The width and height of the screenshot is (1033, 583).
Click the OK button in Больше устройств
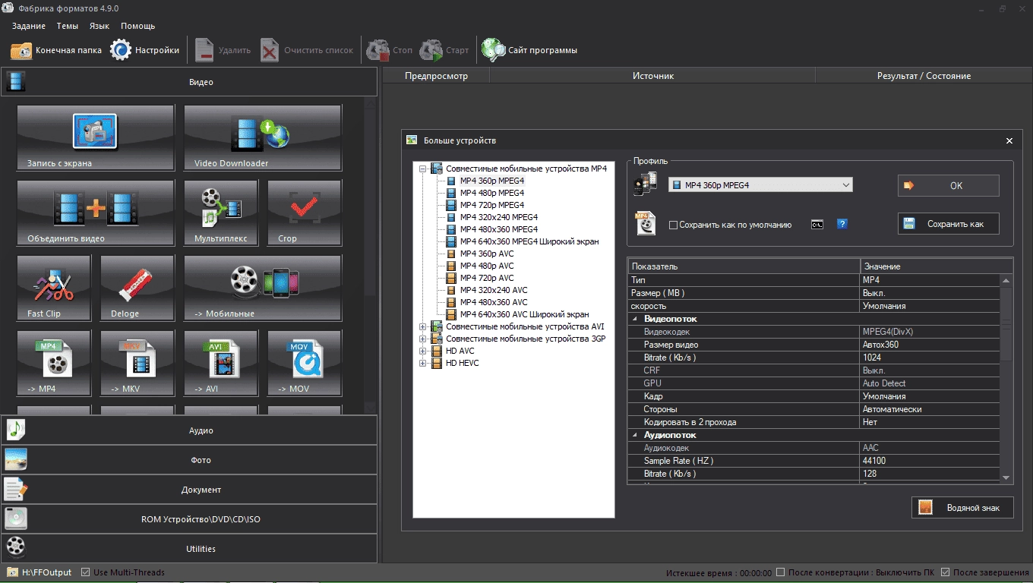[x=948, y=185]
